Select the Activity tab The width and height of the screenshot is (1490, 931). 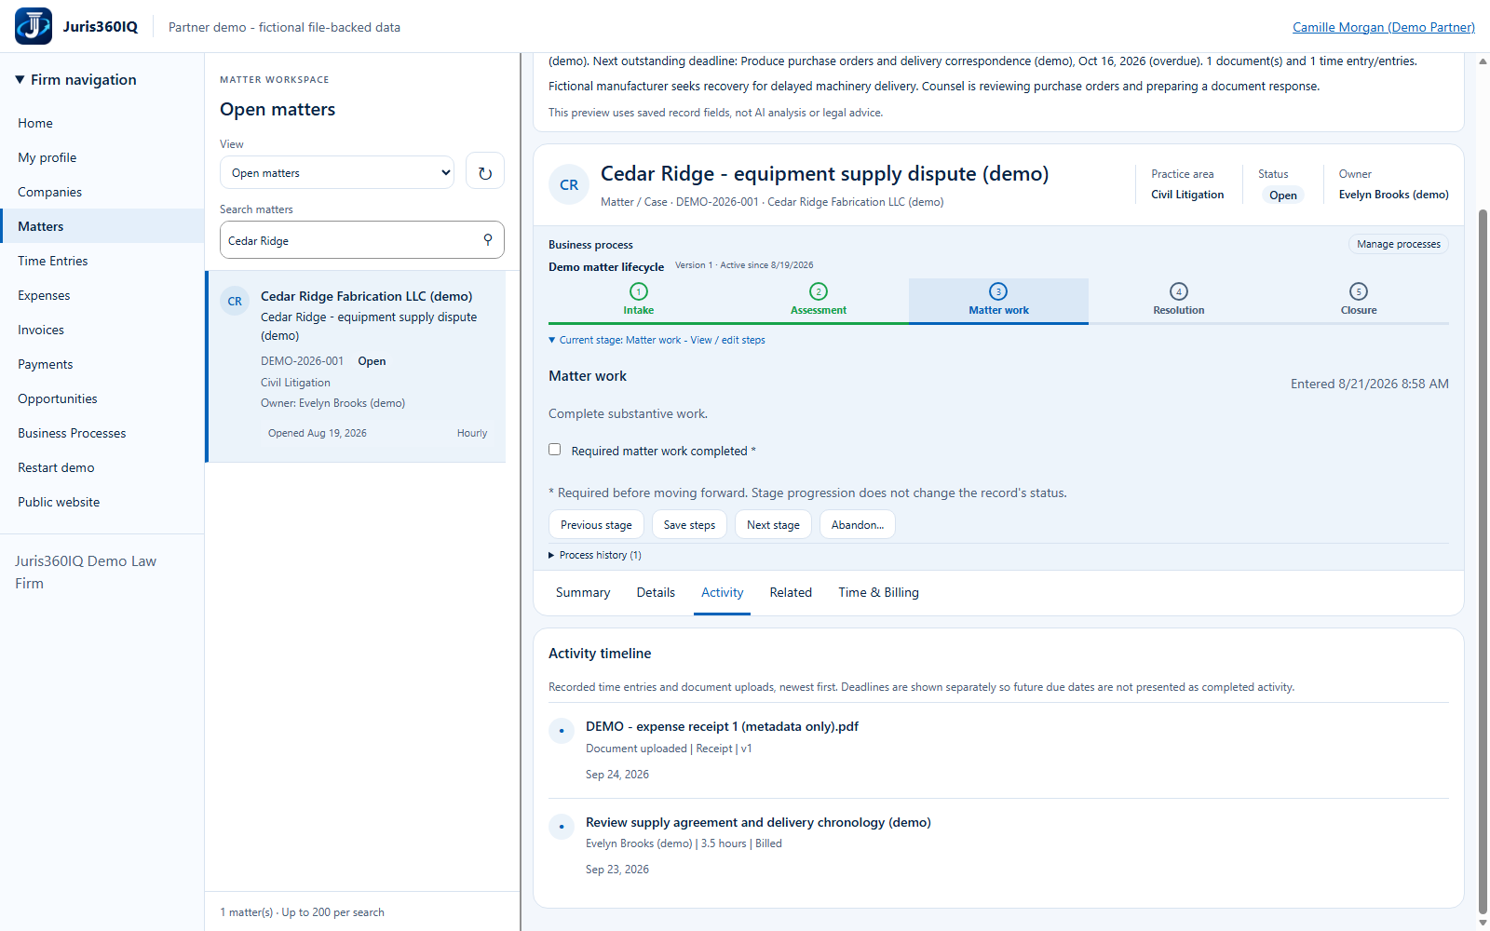pos(722,592)
